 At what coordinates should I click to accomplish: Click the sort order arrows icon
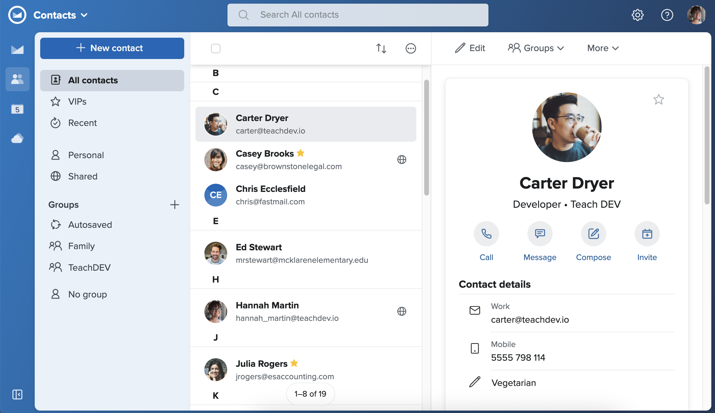point(381,48)
